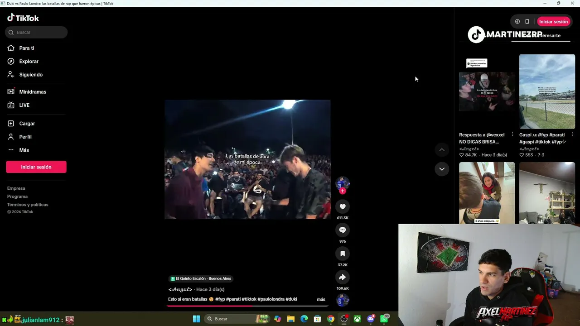Image resolution: width=580 pixels, height=326 pixels.
Task: Click the playing rap battle video
Action: 247,159
